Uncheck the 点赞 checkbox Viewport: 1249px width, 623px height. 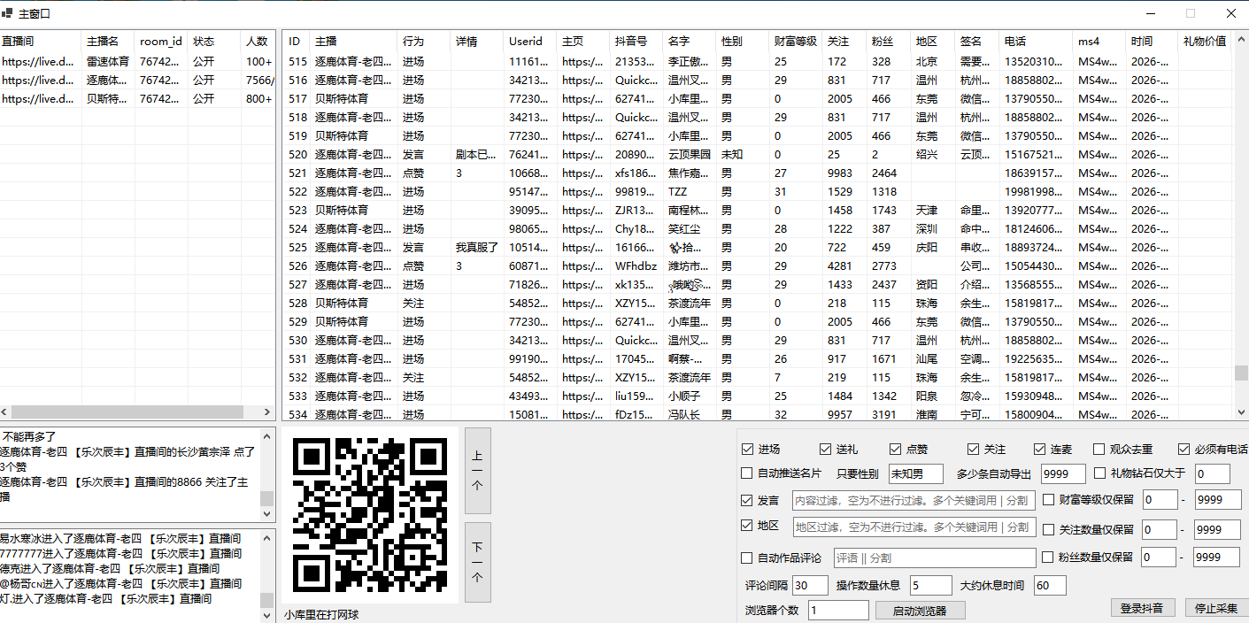(894, 450)
